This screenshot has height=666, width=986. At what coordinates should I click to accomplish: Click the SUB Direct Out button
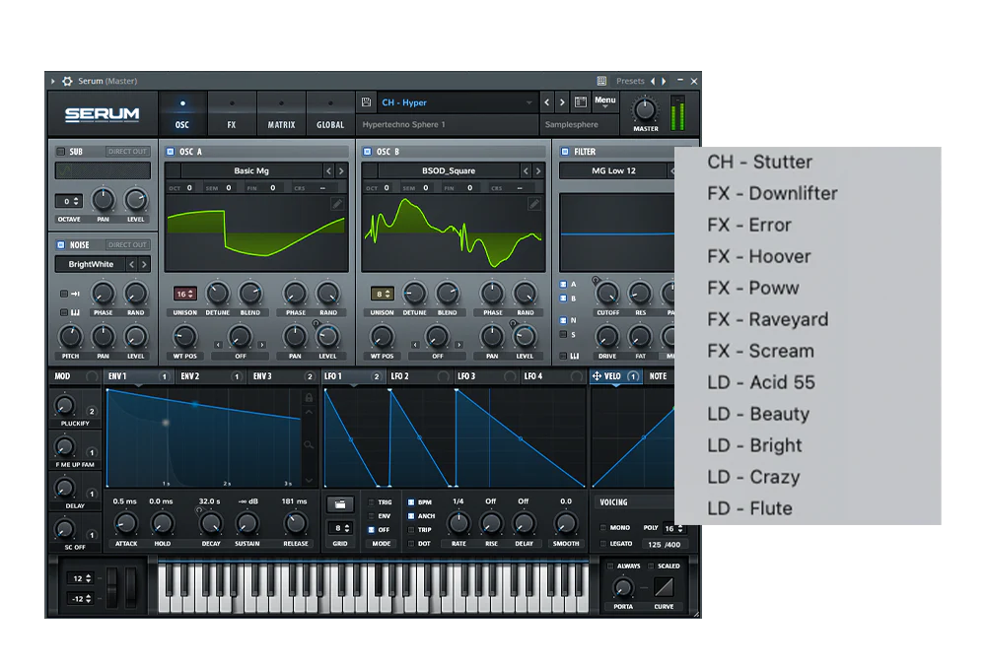(127, 152)
